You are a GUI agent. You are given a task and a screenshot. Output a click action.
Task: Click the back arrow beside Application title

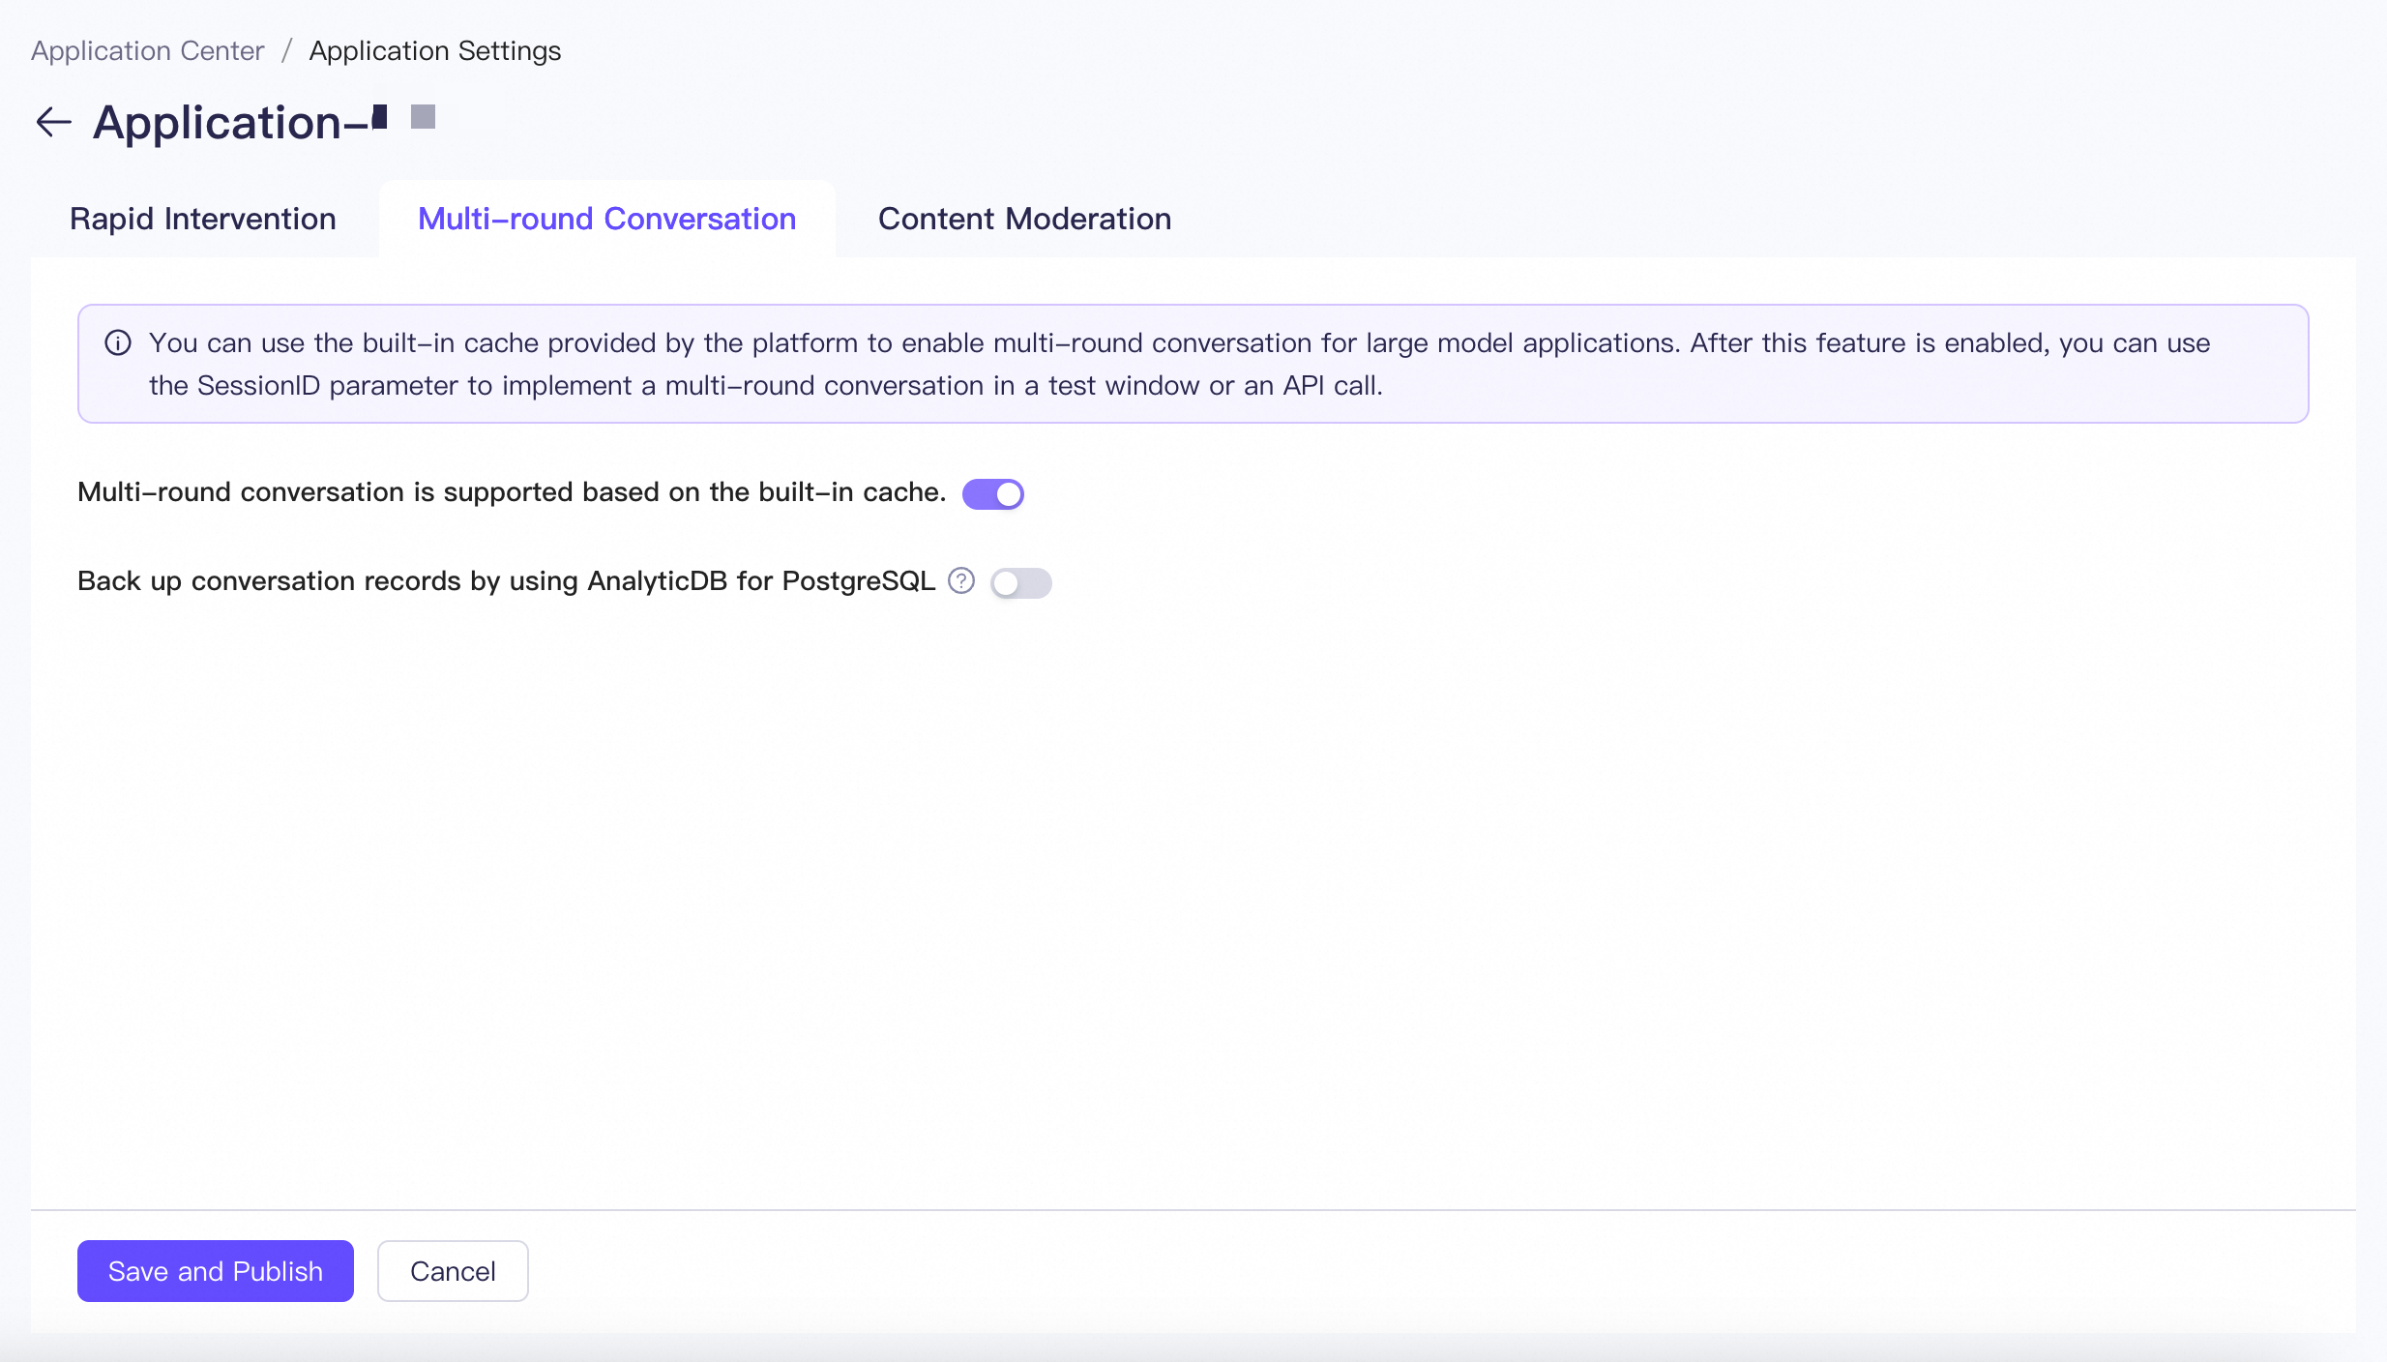[x=54, y=122]
